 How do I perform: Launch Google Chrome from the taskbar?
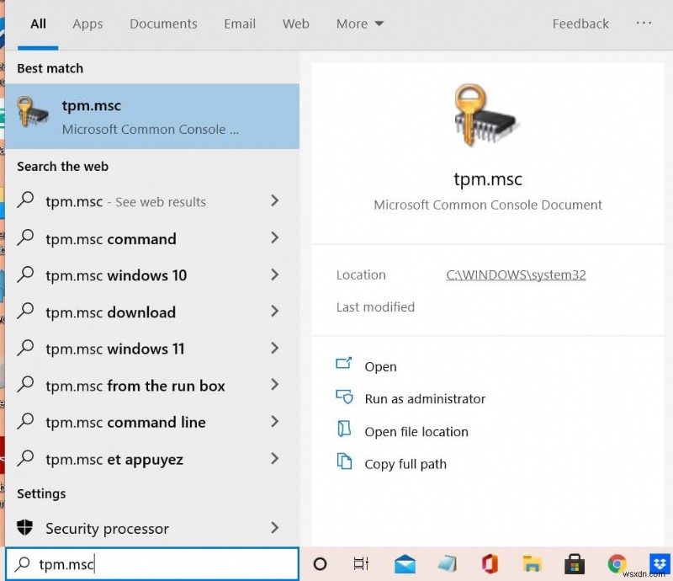pos(617,564)
